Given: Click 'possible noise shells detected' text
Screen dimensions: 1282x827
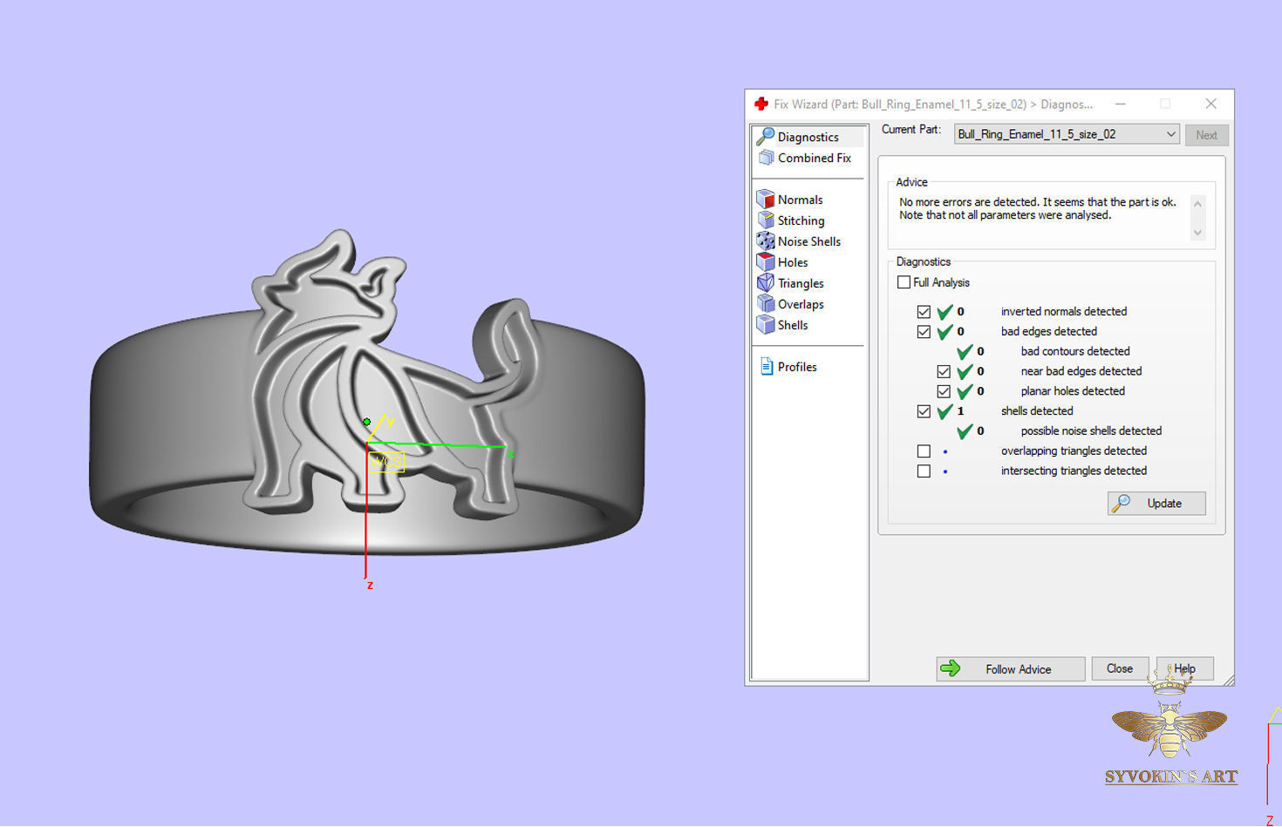Looking at the screenshot, I should pos(1091,430).
